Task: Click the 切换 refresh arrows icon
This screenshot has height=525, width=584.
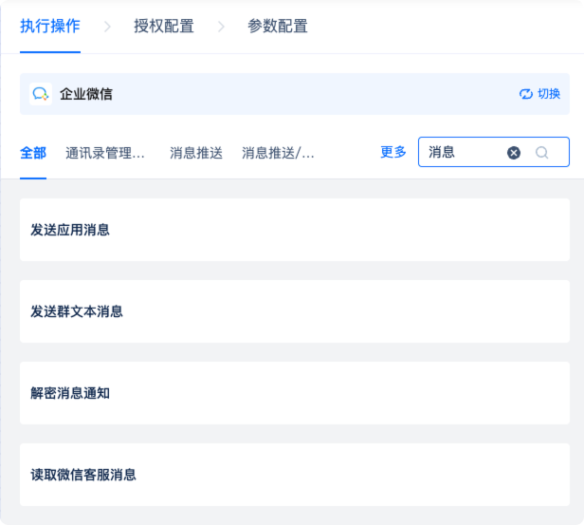Action: (526, 94)
